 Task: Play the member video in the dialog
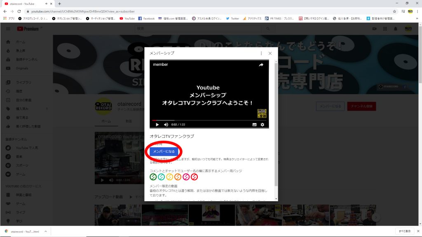point(157,124)
